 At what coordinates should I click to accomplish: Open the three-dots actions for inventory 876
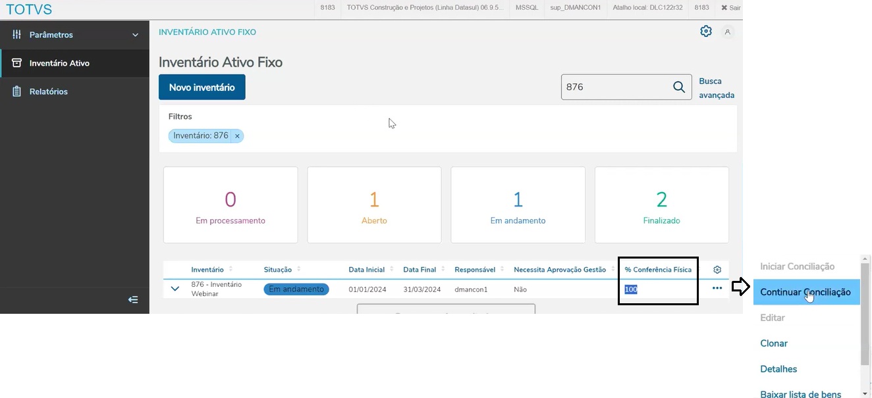[x=717, y=288]
